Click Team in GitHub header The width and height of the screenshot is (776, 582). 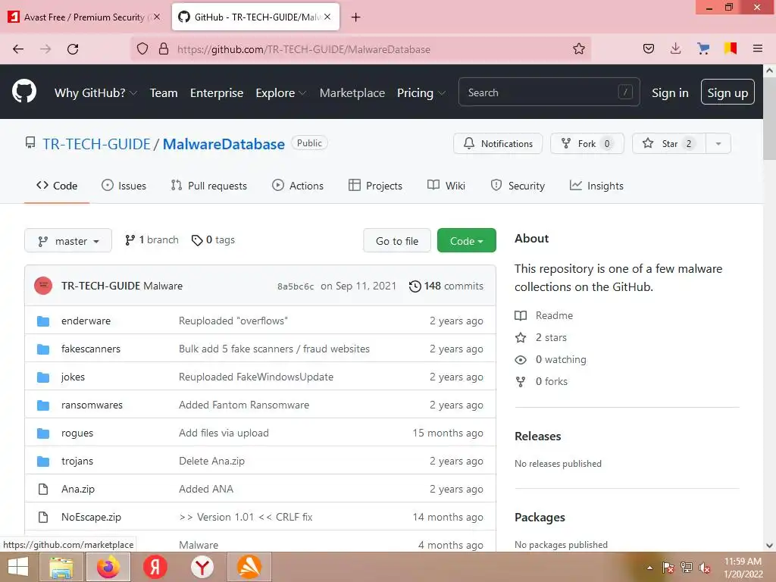click(164, 92)
